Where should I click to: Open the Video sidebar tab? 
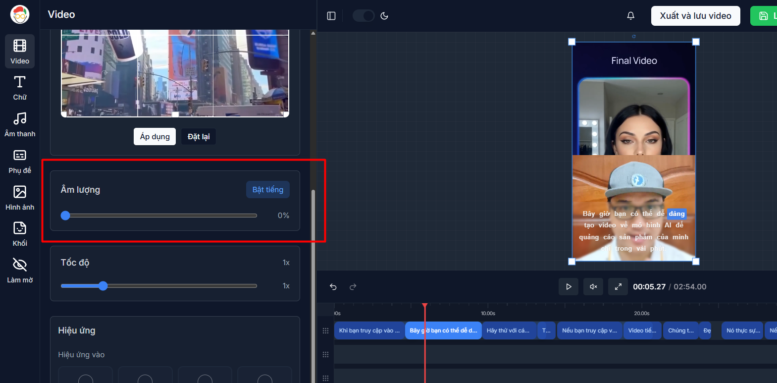tap(20, 51)
